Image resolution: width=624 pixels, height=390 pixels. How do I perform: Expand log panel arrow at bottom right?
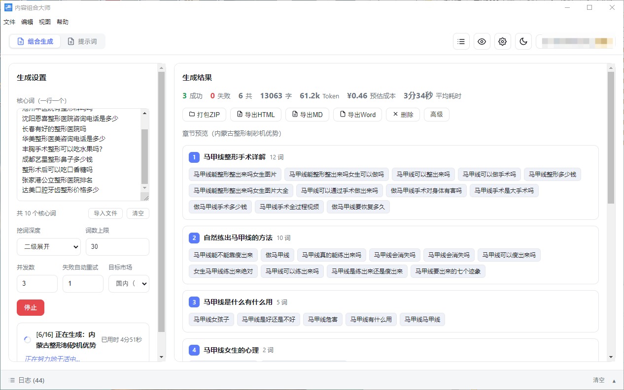[x=614, y=381]
